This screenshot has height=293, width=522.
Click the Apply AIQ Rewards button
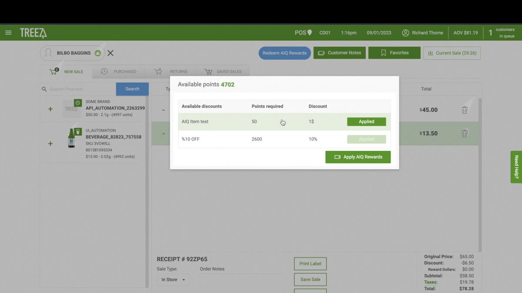tap(358, 157)
